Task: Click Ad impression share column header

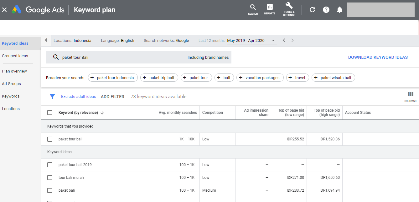Action: 256,113
